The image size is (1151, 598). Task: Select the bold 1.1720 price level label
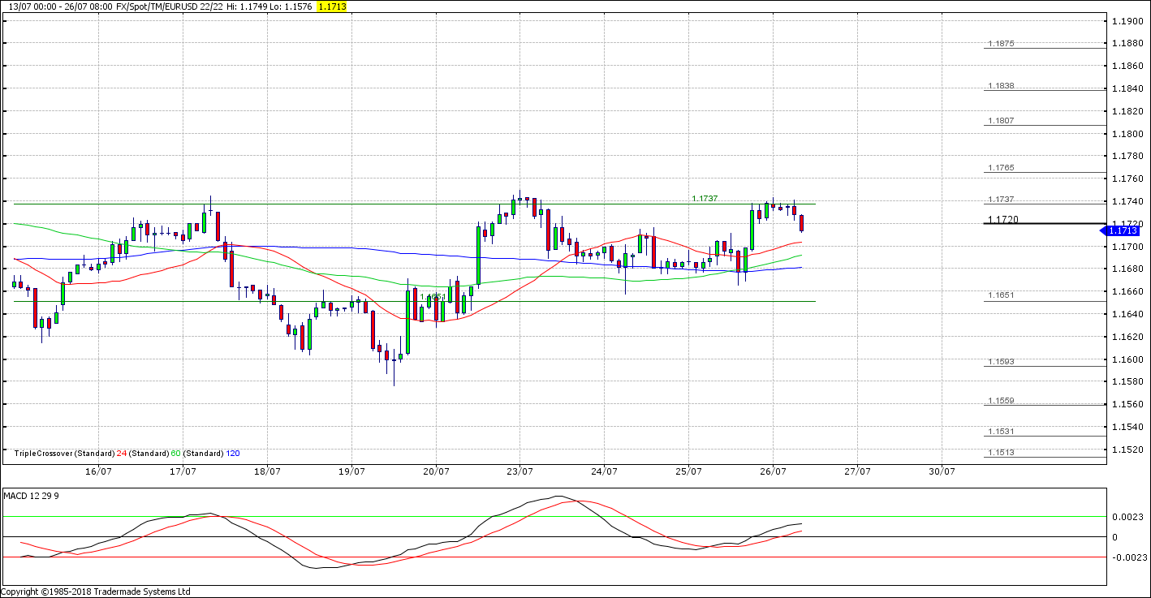click(1003, 220)
